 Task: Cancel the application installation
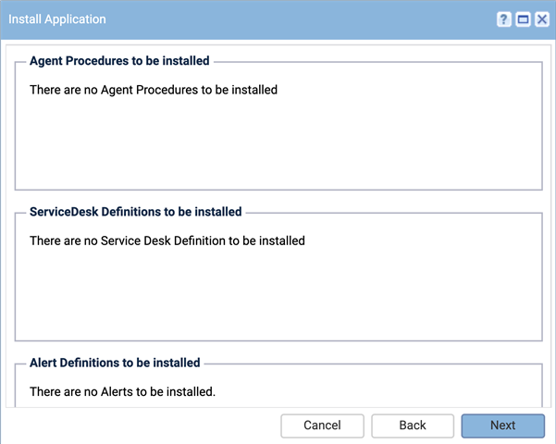(322, 425)
